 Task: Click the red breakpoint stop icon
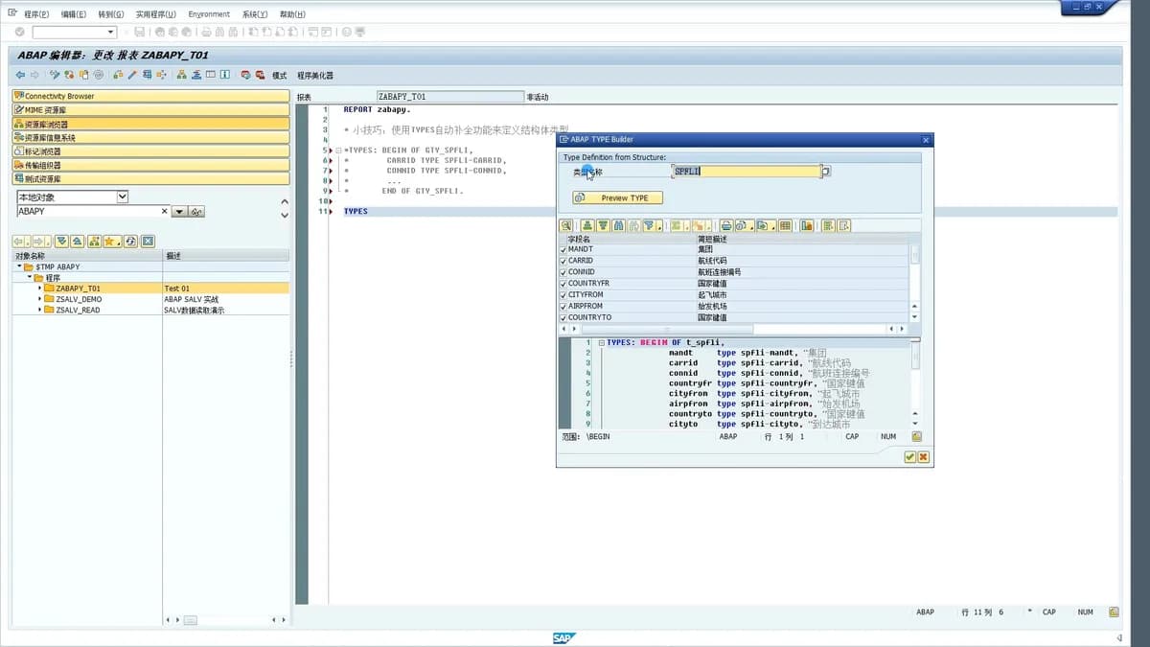coord(245,75)
